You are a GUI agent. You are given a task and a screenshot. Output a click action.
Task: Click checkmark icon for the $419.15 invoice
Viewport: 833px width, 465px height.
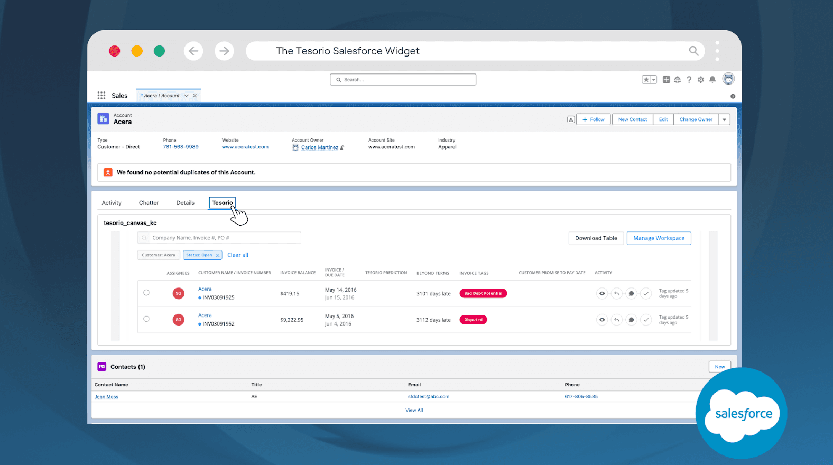click(646, 293)
